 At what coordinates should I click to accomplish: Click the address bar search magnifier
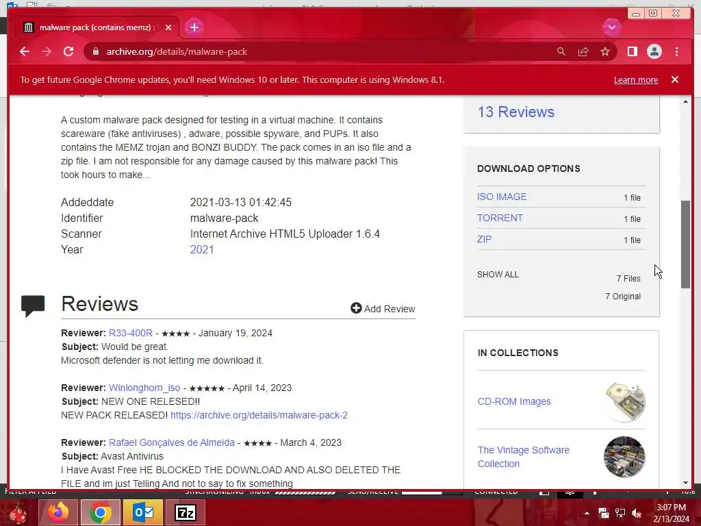click(561, 51)
